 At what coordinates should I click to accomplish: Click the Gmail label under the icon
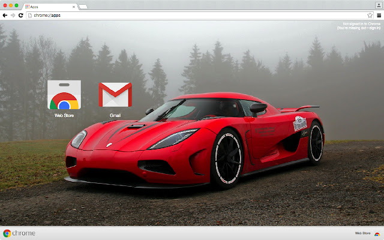coord(115,115)
